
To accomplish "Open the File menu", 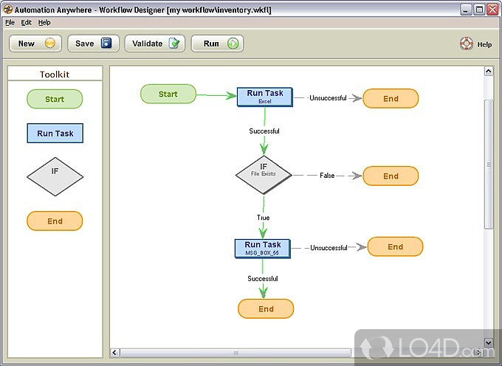I will pos(10,22).
